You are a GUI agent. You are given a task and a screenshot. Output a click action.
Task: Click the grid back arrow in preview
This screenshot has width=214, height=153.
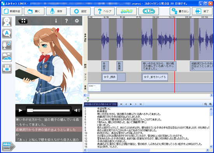tap(23, 21)
